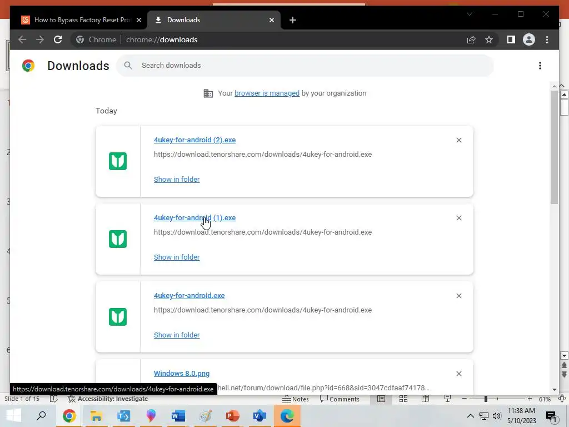Switch PowerPoint to Normal view
Viewport: 569px width, 427px height.
coord(381,399)
